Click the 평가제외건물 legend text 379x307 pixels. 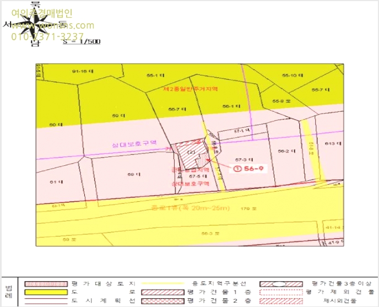340,292
